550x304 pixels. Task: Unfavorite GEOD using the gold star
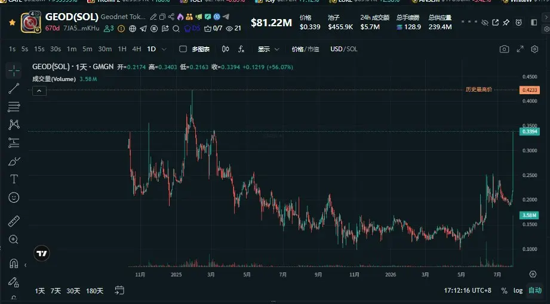[x=13, y=23]
